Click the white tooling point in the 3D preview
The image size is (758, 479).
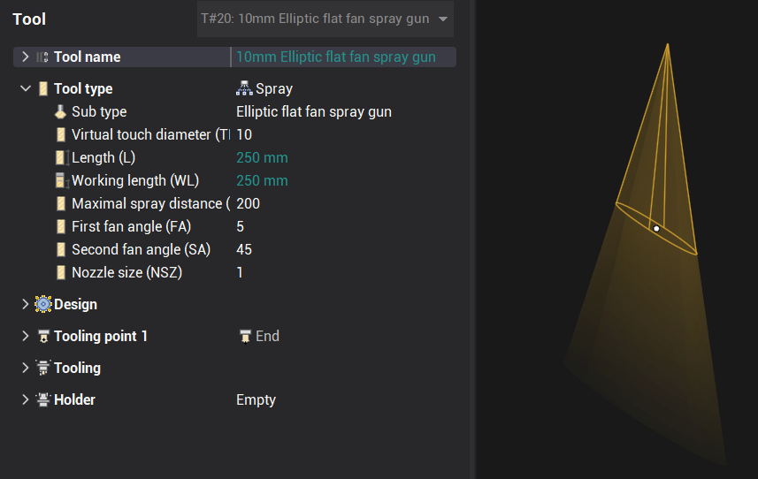pos(656,229)
